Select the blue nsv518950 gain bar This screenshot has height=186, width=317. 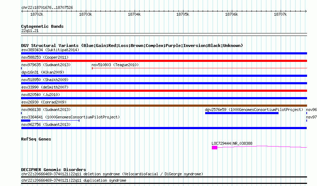(x=164, y=83)
